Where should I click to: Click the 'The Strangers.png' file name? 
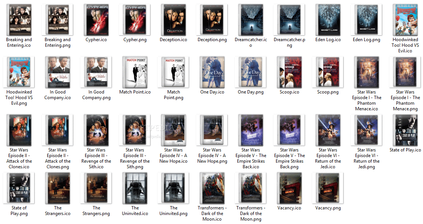[x=96, y=211]
